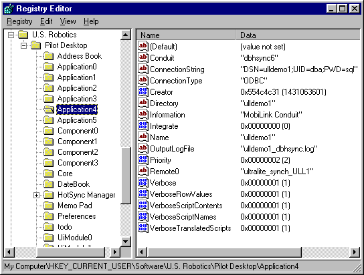
Task: Click the binary icon beside Creator value
Action: click(143, 91)
